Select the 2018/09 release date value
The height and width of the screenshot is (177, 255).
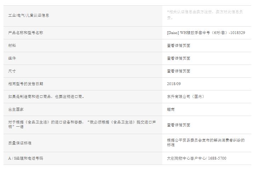tap(174, 84)
